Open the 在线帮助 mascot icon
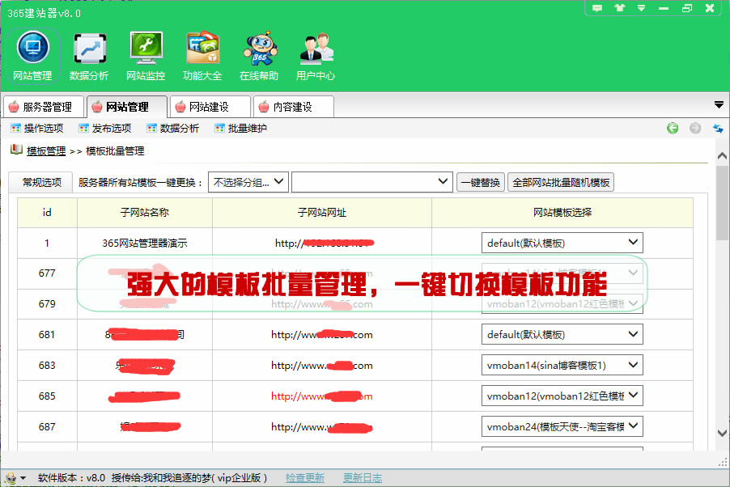The width and height of the screenshot is (730, 487). pos(259,55)
